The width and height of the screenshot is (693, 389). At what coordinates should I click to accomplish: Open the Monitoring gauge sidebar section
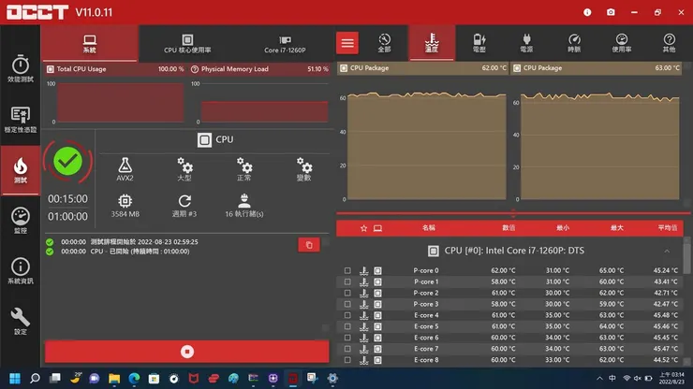pyautogui.click(x=21, y=220)
